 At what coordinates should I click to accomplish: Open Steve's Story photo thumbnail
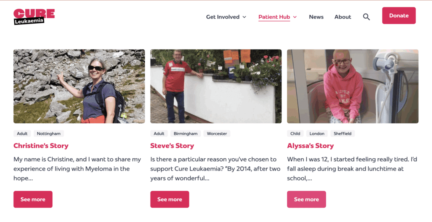click(x=216, y=86)
